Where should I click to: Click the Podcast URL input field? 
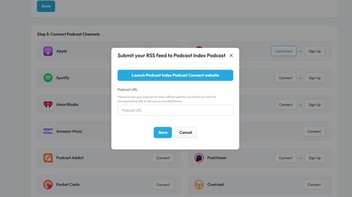click(175, 110)
